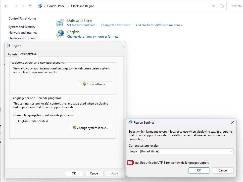Screen dimensions: 243x182
Task: Click the Copy settings button
Action: [95, 84]
